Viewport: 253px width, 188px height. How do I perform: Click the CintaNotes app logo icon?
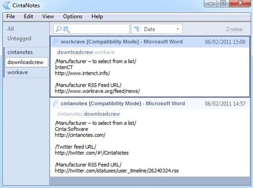(x=7, y=5)
